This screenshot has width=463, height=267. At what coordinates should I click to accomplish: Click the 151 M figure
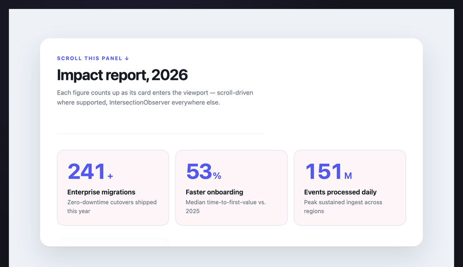(x=328, y=171)
